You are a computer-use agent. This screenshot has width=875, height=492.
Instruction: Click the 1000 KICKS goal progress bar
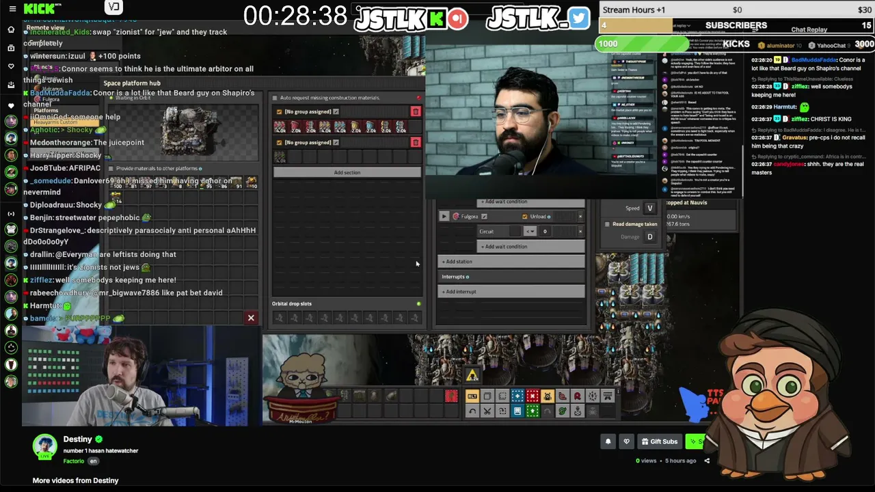pyautogui.click(x=643, y=44)
